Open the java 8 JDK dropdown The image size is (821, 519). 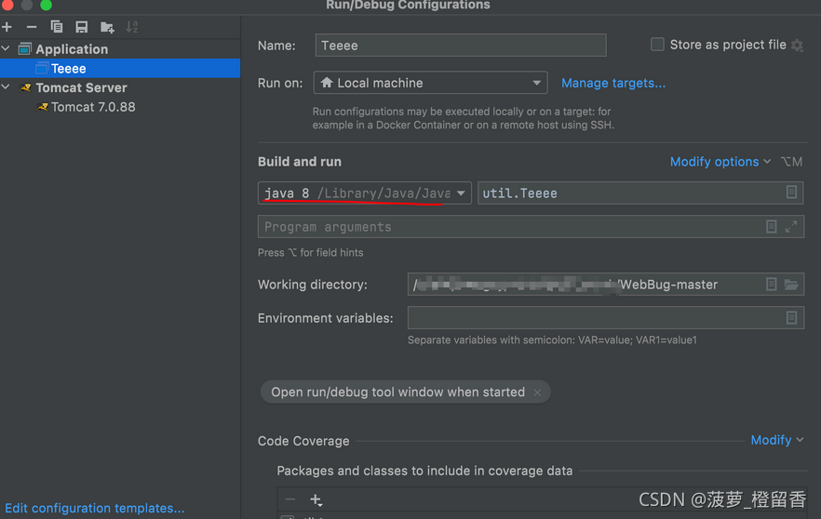pos(365,193)
